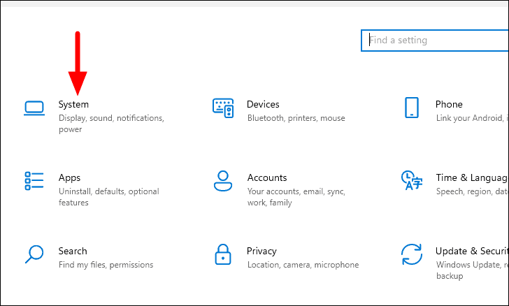The height and width of the screenshot is (306, 509).
Task: Choose the Privacy heading link
Action: (x=261, y=252)
